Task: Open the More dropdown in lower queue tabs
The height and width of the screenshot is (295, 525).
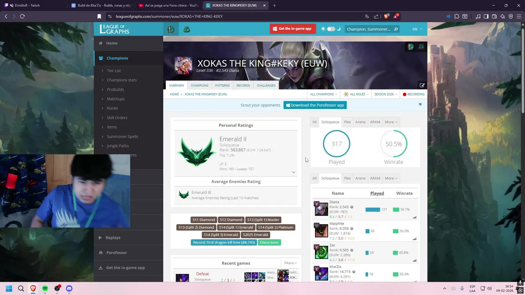Action: coord(391,178)
